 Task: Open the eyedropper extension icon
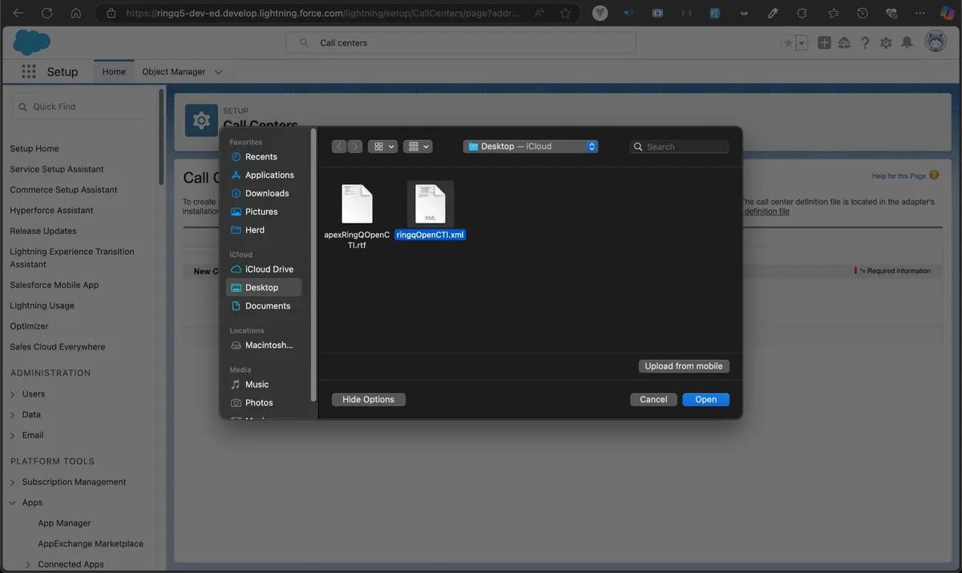tap(773, 13)
